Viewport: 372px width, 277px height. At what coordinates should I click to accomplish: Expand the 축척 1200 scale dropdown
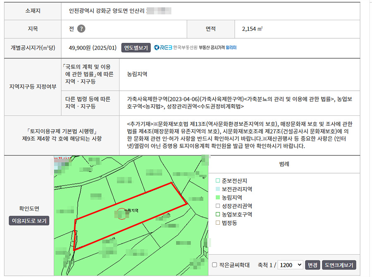point(290,265)
